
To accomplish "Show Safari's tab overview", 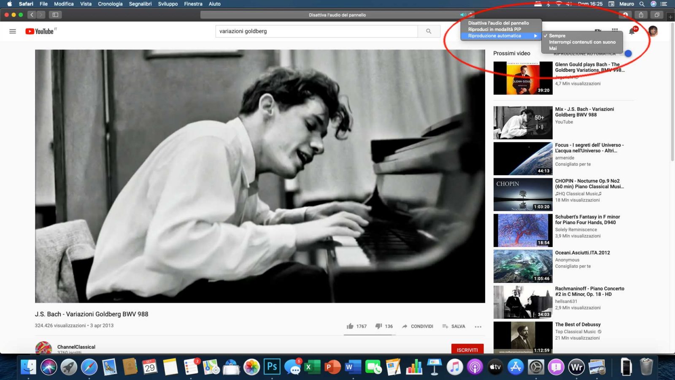I will pyautogui.click(x=657, y=15).
